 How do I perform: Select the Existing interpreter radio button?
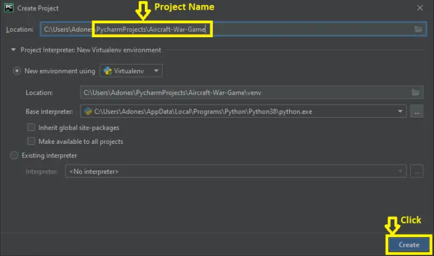coord(15,156)
